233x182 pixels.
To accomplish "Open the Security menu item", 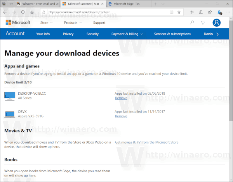I will tap(92, 34).
